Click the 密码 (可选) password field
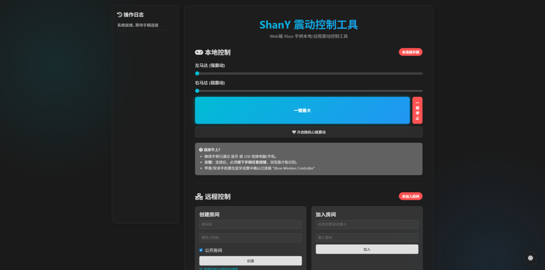This screenshot has height=270, width=545. point(250,238)
